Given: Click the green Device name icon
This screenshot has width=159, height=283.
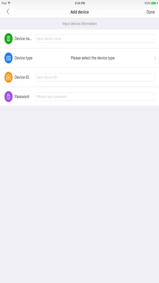Looking at the screenshot, I should (8, 39).
